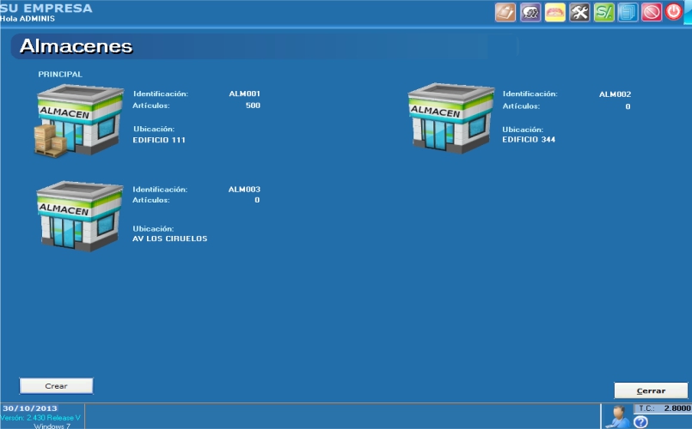Open the purple chat bubbles icon

[530, 13]
